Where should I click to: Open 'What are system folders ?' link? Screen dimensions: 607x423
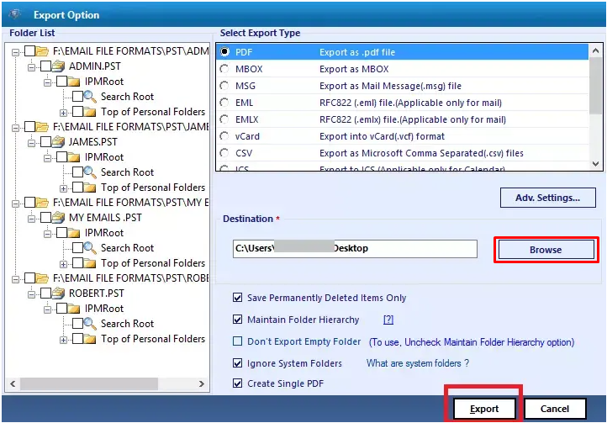(418, 363)
